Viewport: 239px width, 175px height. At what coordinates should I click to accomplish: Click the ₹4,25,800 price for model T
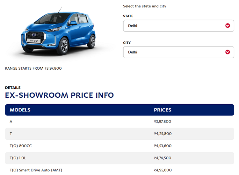163,134
